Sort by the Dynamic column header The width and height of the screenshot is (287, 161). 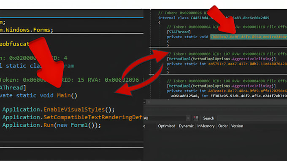tap(186, 126)
